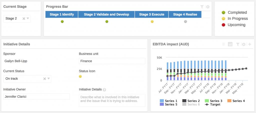Select Stage 2 Validate and Develop tab
The height and width of the screenshot is (113, 256).
tap(106, 14)
